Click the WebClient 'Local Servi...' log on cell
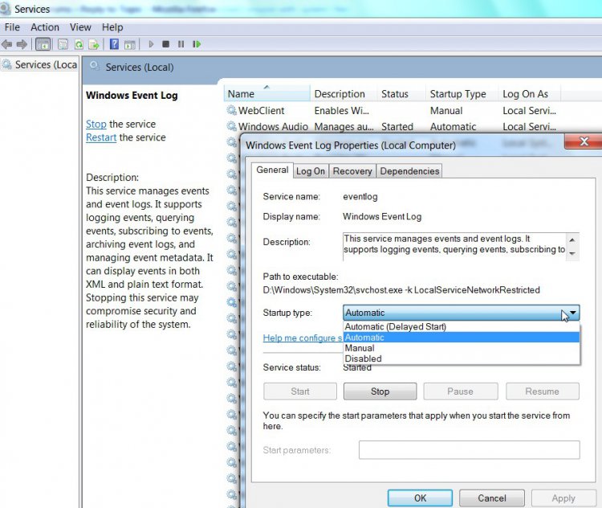Viewport: 602px width, 508px height. (x=529, y=111)
